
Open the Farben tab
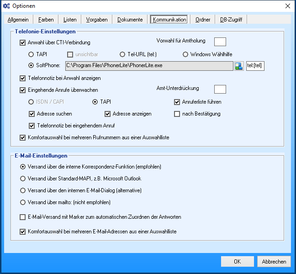[x=46, y=20]
